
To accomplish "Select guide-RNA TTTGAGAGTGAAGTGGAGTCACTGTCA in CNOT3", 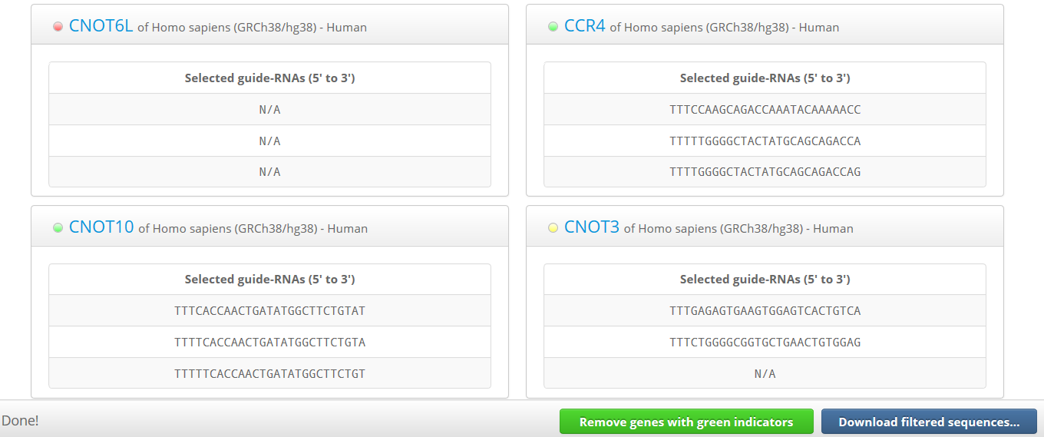I will 765,311.
